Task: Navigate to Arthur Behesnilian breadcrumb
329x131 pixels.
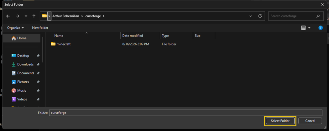Action: (x=66, y=16)
